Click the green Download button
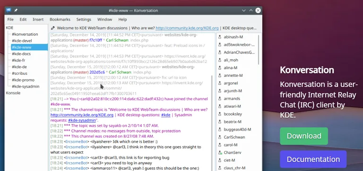The height and width of the screenshot is (171, 363). 304,136
